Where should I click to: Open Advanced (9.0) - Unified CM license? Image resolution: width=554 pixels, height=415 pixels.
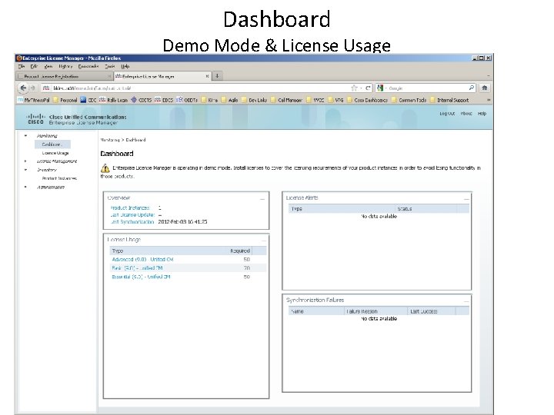142,260
